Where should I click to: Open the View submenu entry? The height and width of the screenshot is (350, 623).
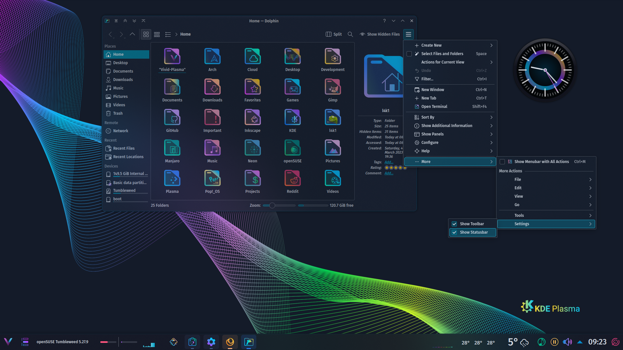[x=546, y=196]
